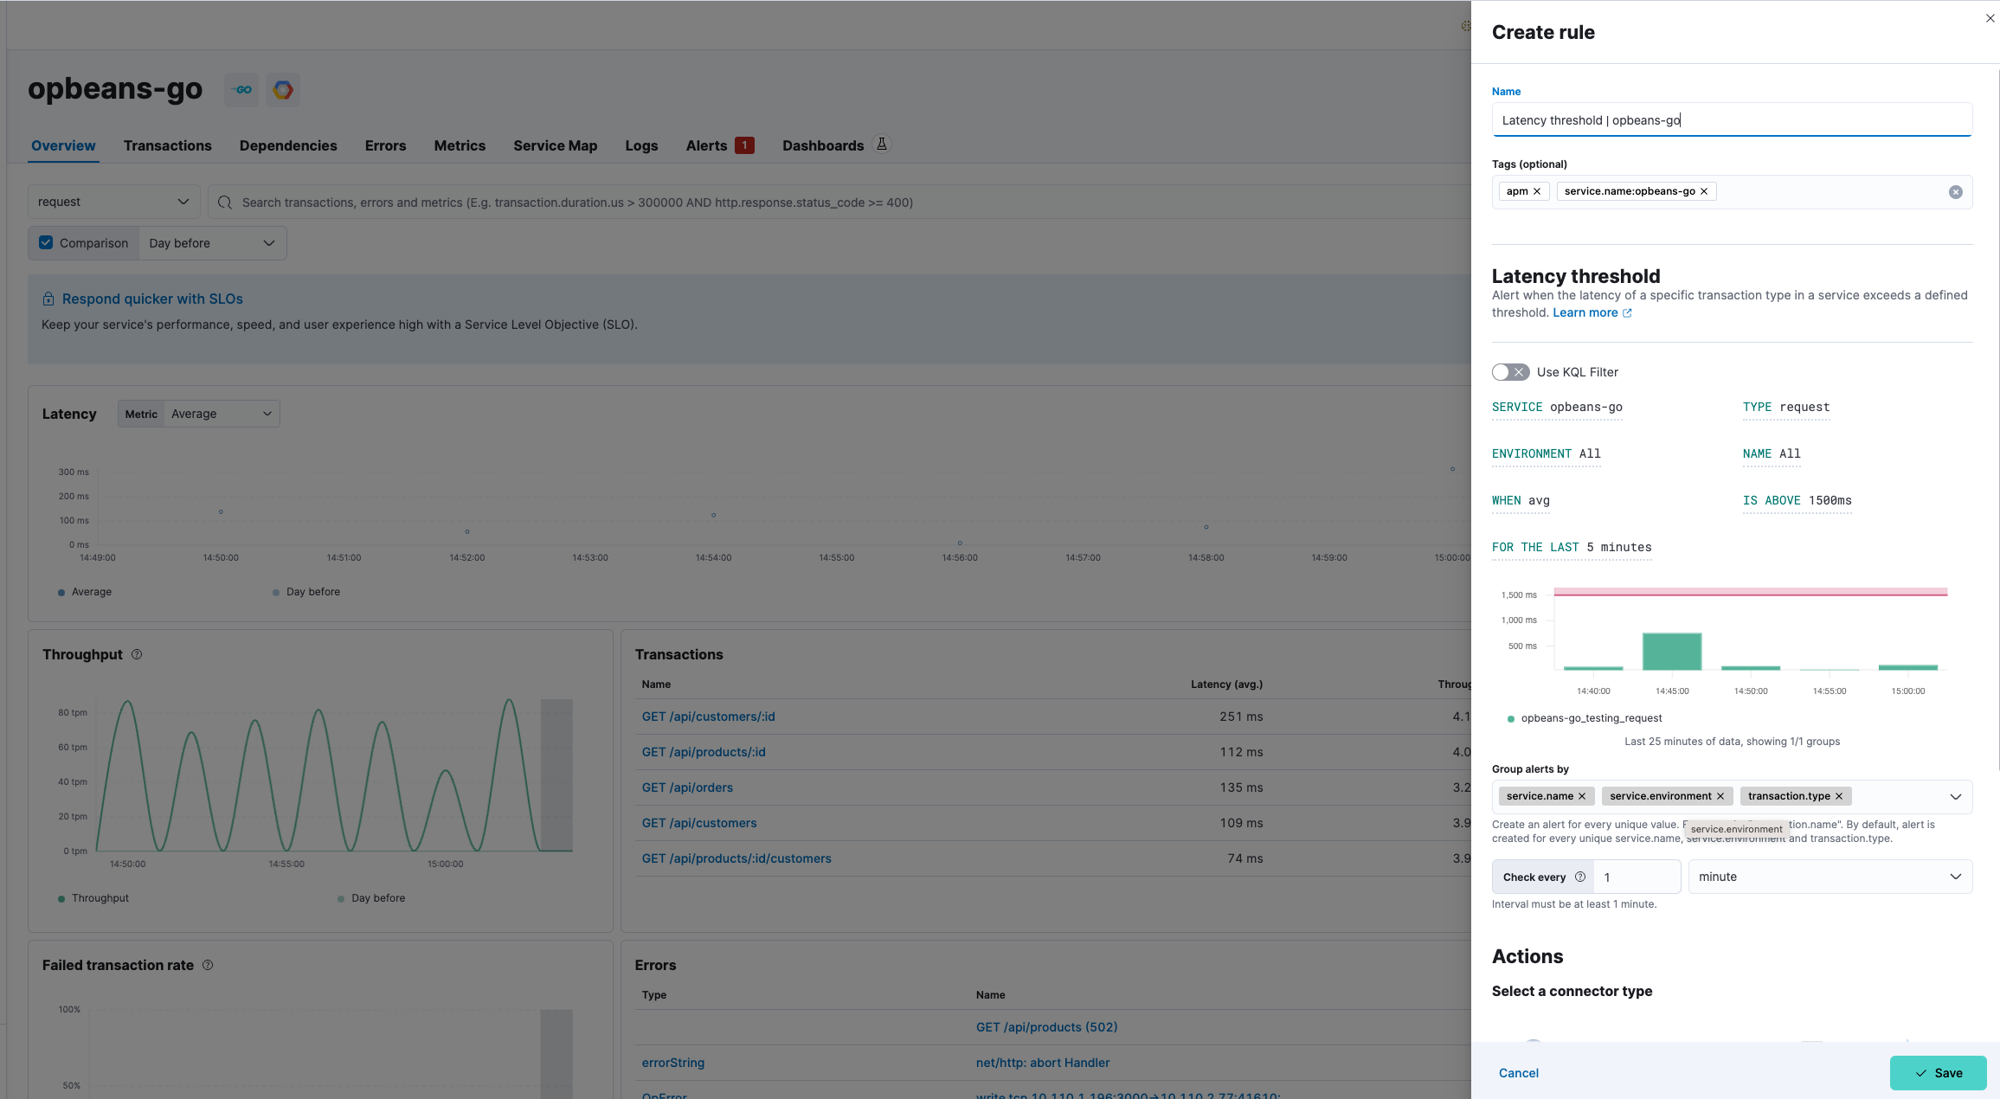Clear all tags with the circular X
Image resolution: width=2000 pixels, height=1099 pixels.
coord(1955,192)
